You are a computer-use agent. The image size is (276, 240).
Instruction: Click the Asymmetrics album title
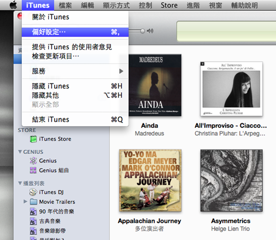[x=231, y=221]
